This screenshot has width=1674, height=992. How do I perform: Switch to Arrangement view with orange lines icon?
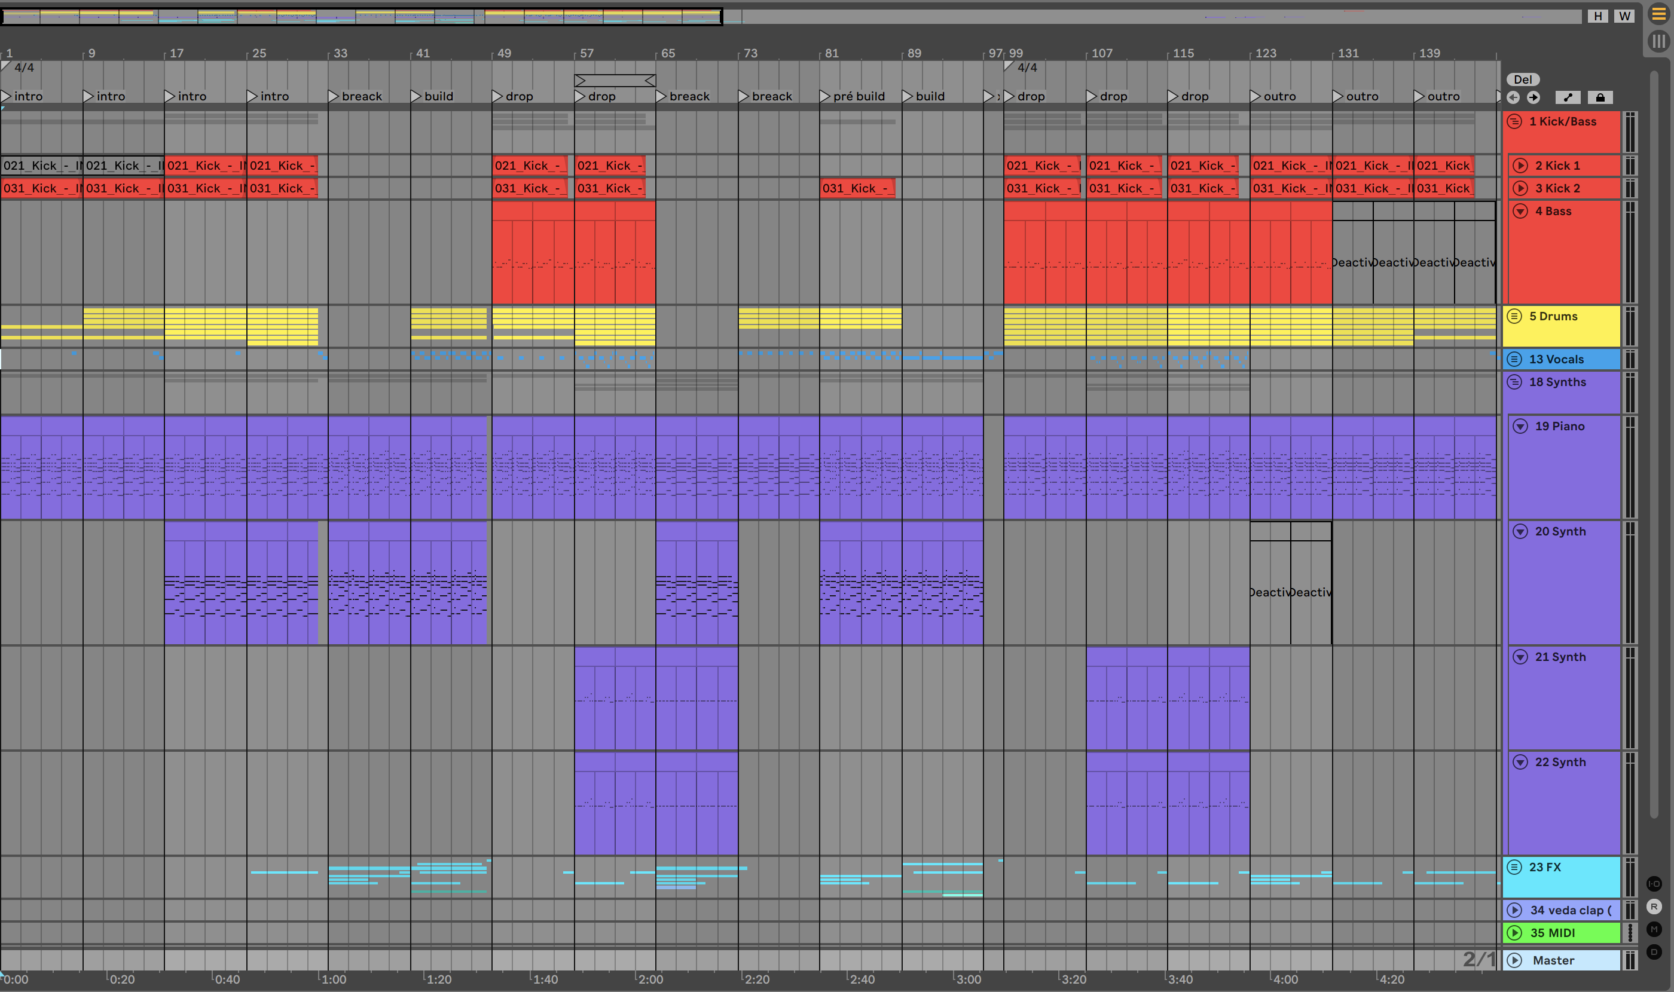(1658, 14)
